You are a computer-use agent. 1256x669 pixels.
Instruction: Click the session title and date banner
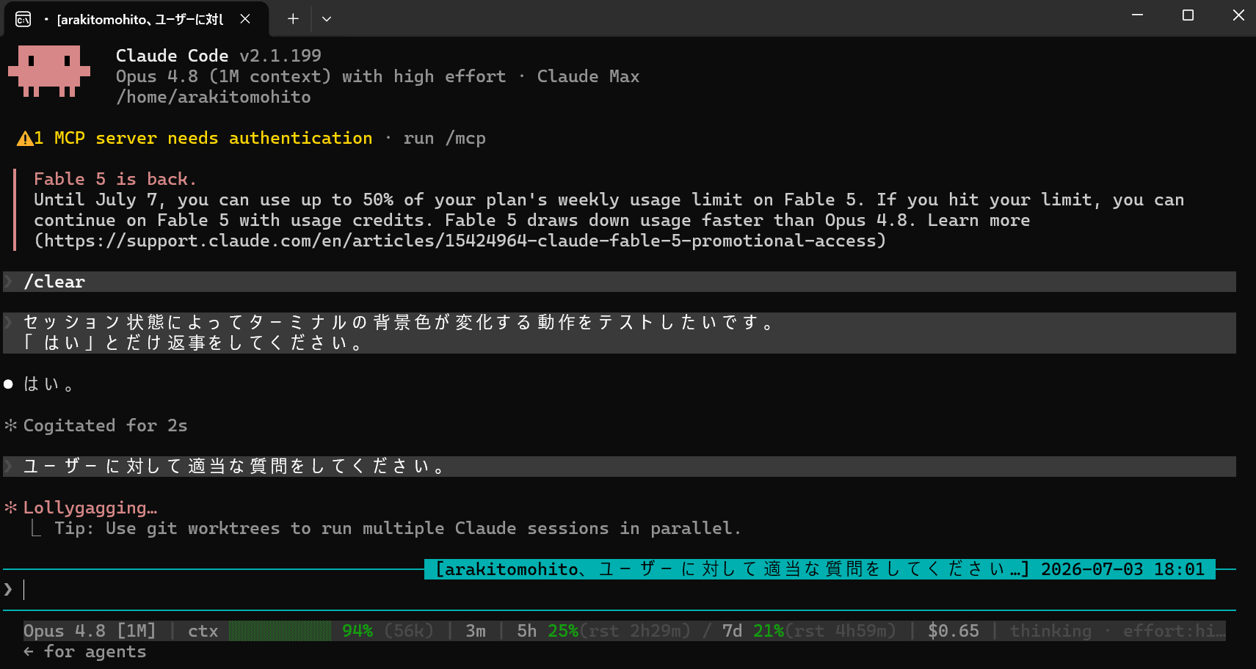(x=820, y=569)
